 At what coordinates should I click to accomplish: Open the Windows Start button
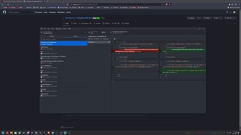(x=3, y=133)
